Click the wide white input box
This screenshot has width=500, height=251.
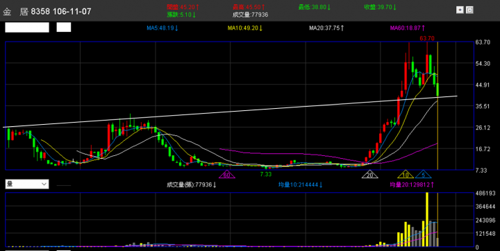pos(27,28)
